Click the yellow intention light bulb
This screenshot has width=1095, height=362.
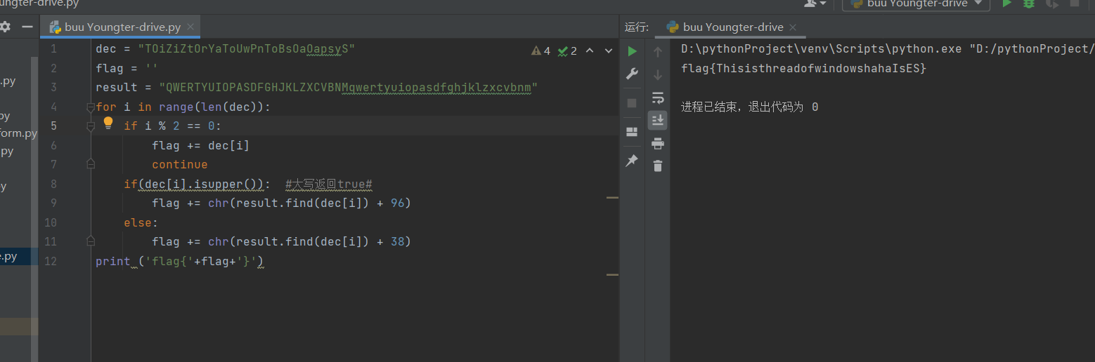tap(108, 123)
